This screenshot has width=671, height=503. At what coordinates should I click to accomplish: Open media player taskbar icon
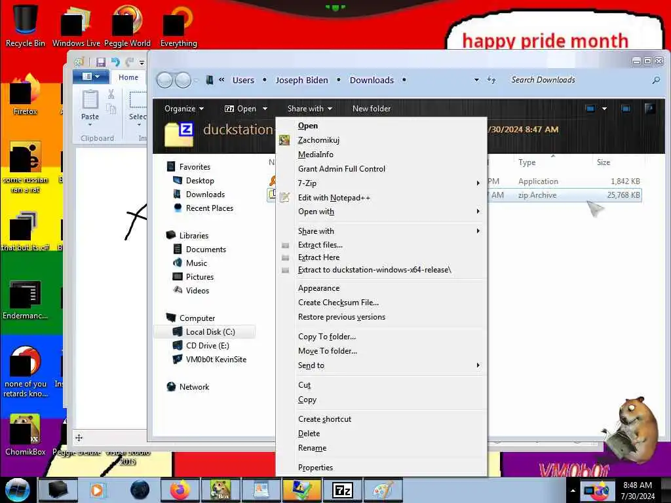pyautogui.click(x=97, y=490)
